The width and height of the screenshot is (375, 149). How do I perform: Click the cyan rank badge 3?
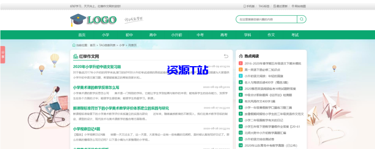[x=241, y=76]
